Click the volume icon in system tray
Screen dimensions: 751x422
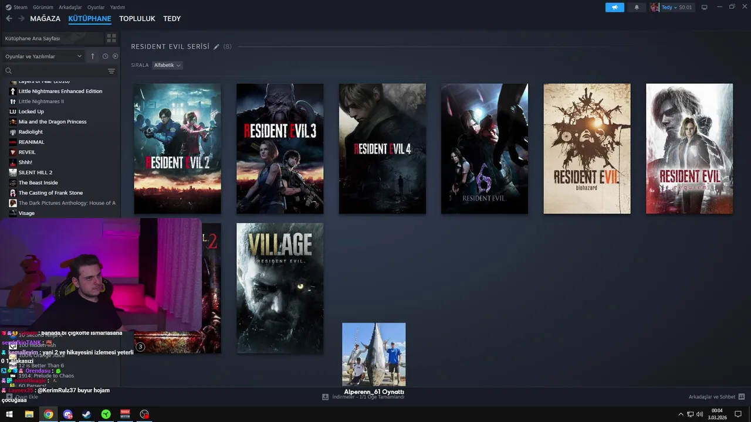pos(699,414)
